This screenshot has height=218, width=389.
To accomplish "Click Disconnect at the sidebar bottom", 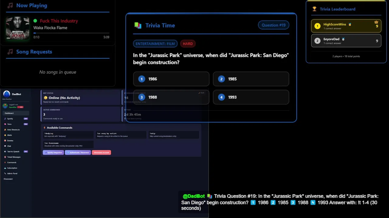I will point(8,179).
